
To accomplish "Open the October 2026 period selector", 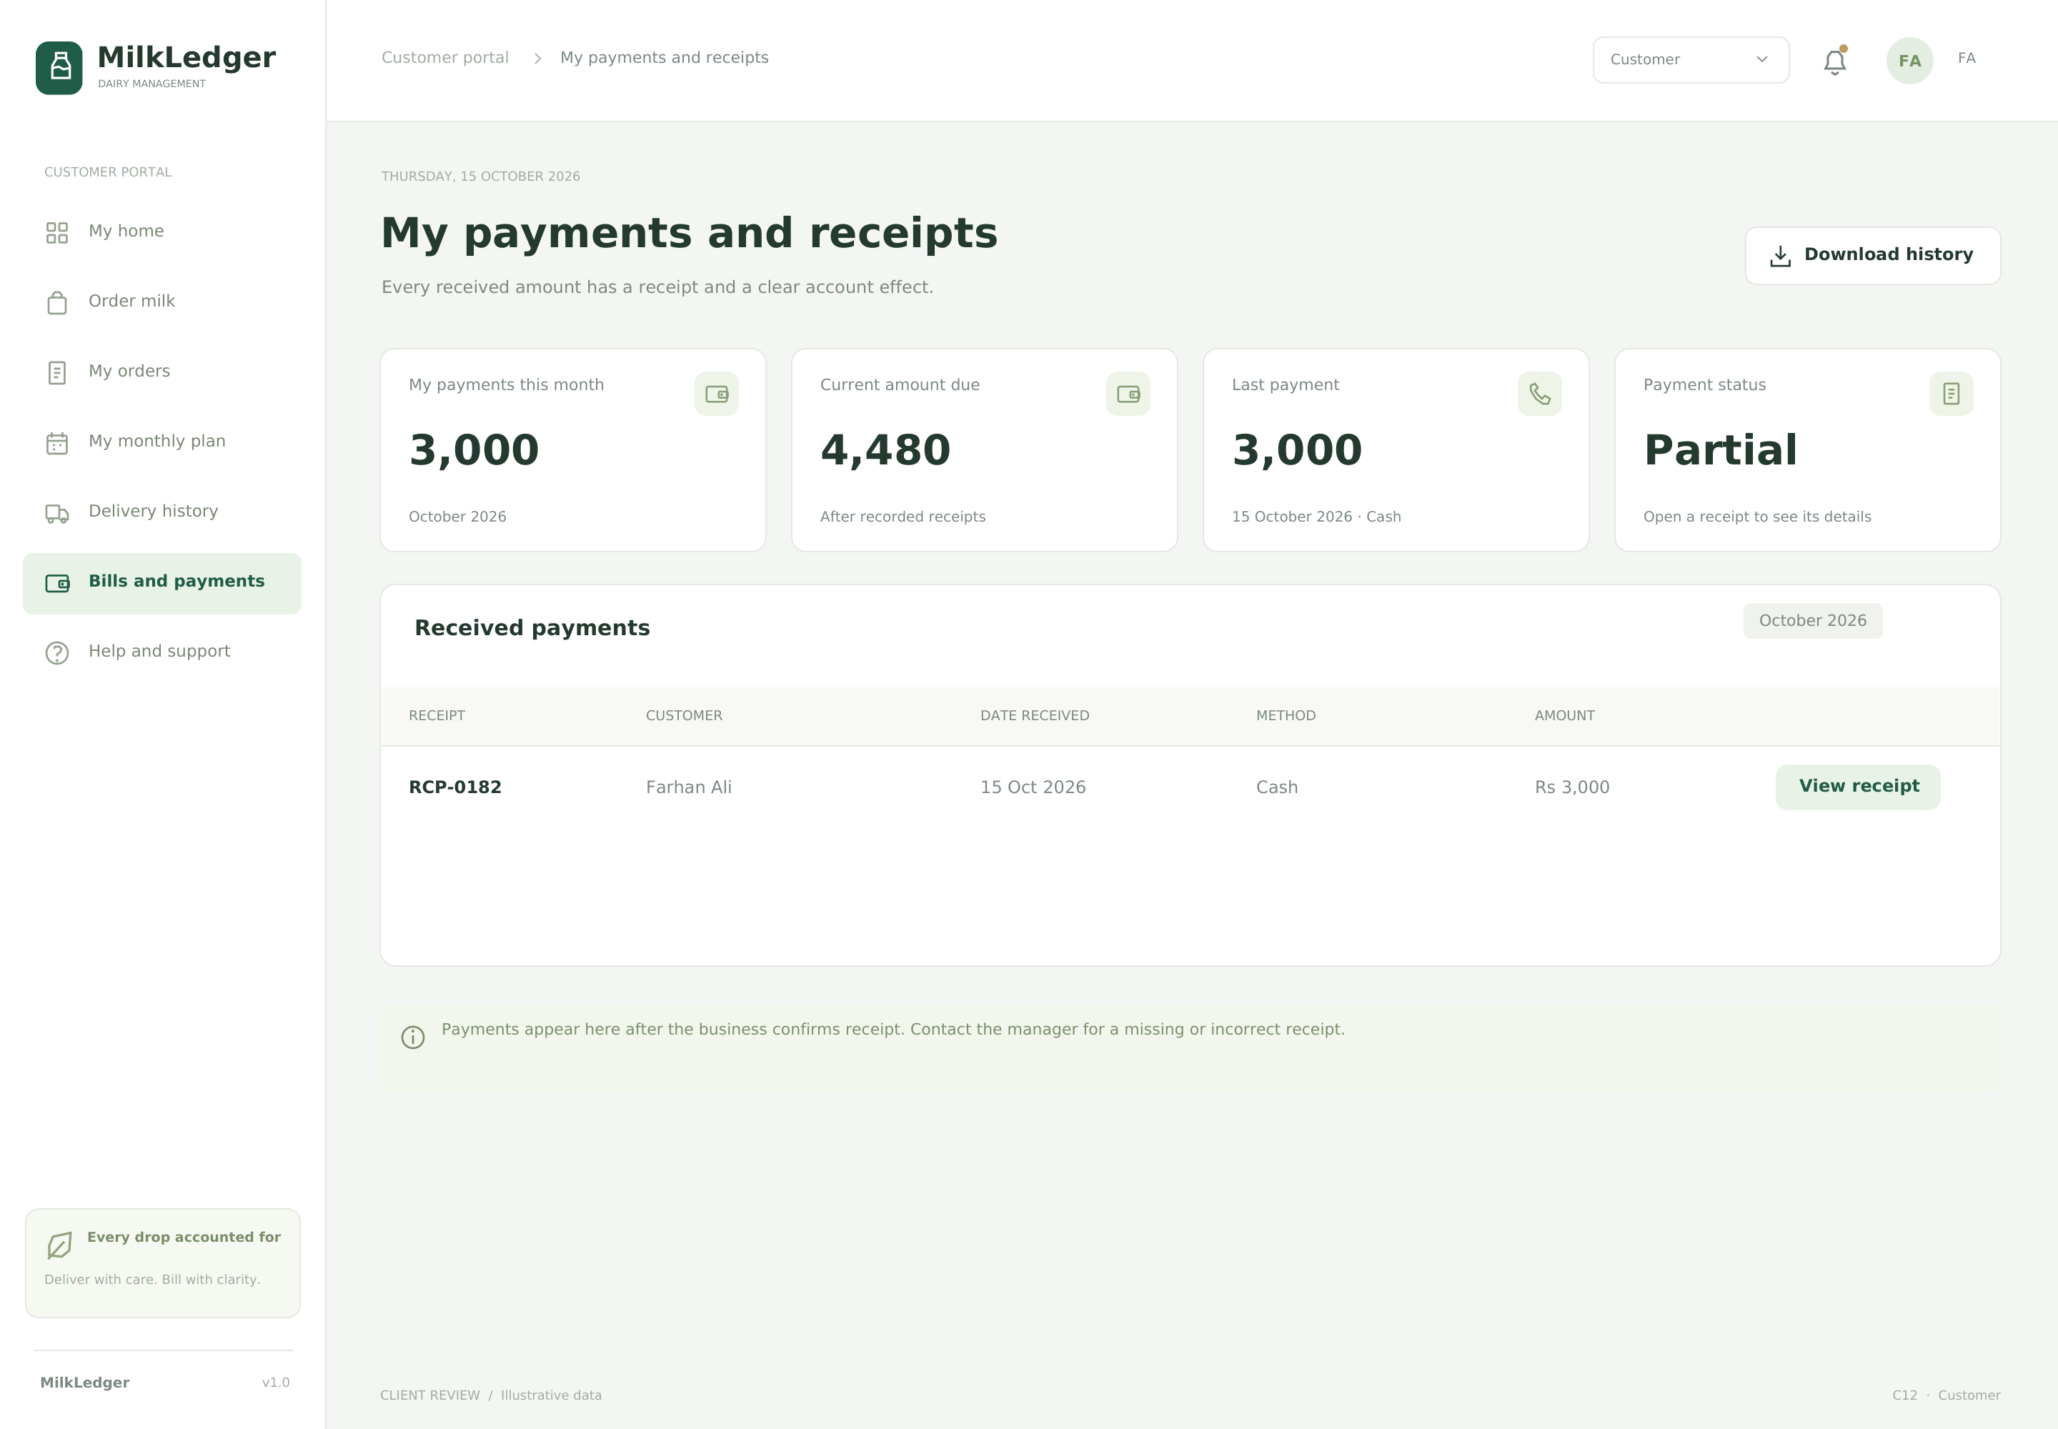I will pyautogui.click(x=1813, y=620).
